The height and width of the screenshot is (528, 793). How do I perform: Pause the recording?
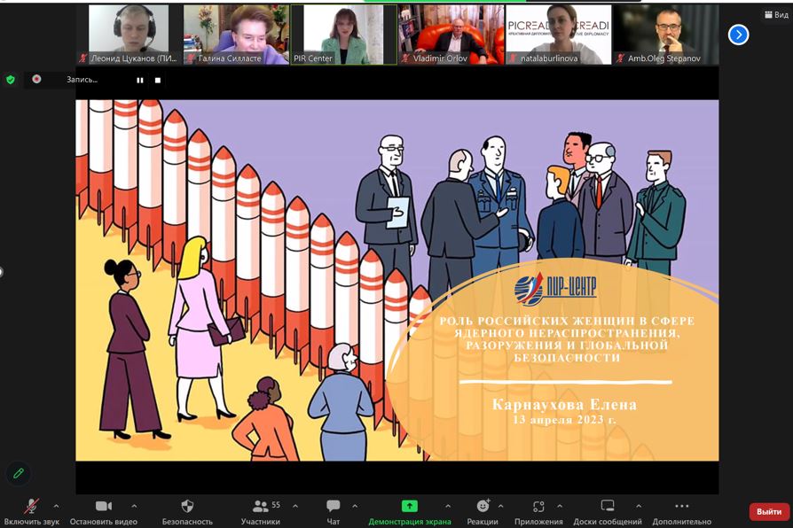139,80
